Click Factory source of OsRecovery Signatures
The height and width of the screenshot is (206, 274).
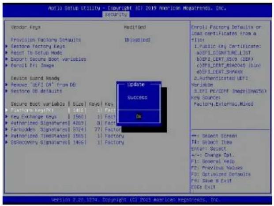pyautogui.click(x=114, y=142)
